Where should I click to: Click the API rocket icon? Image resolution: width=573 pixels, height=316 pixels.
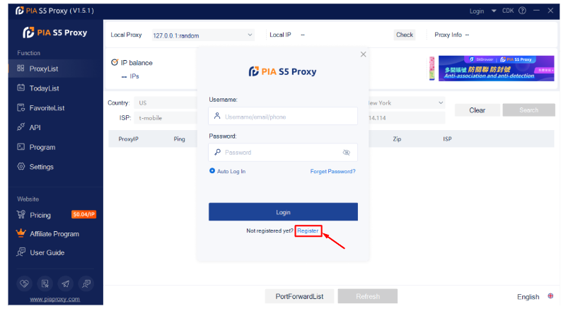(21, 127)
